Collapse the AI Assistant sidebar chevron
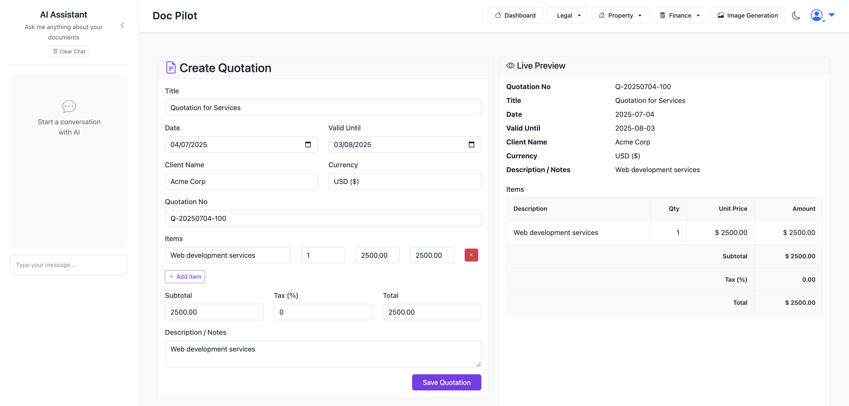The width and height of the screenshot is (849, 406). [122, 25]
